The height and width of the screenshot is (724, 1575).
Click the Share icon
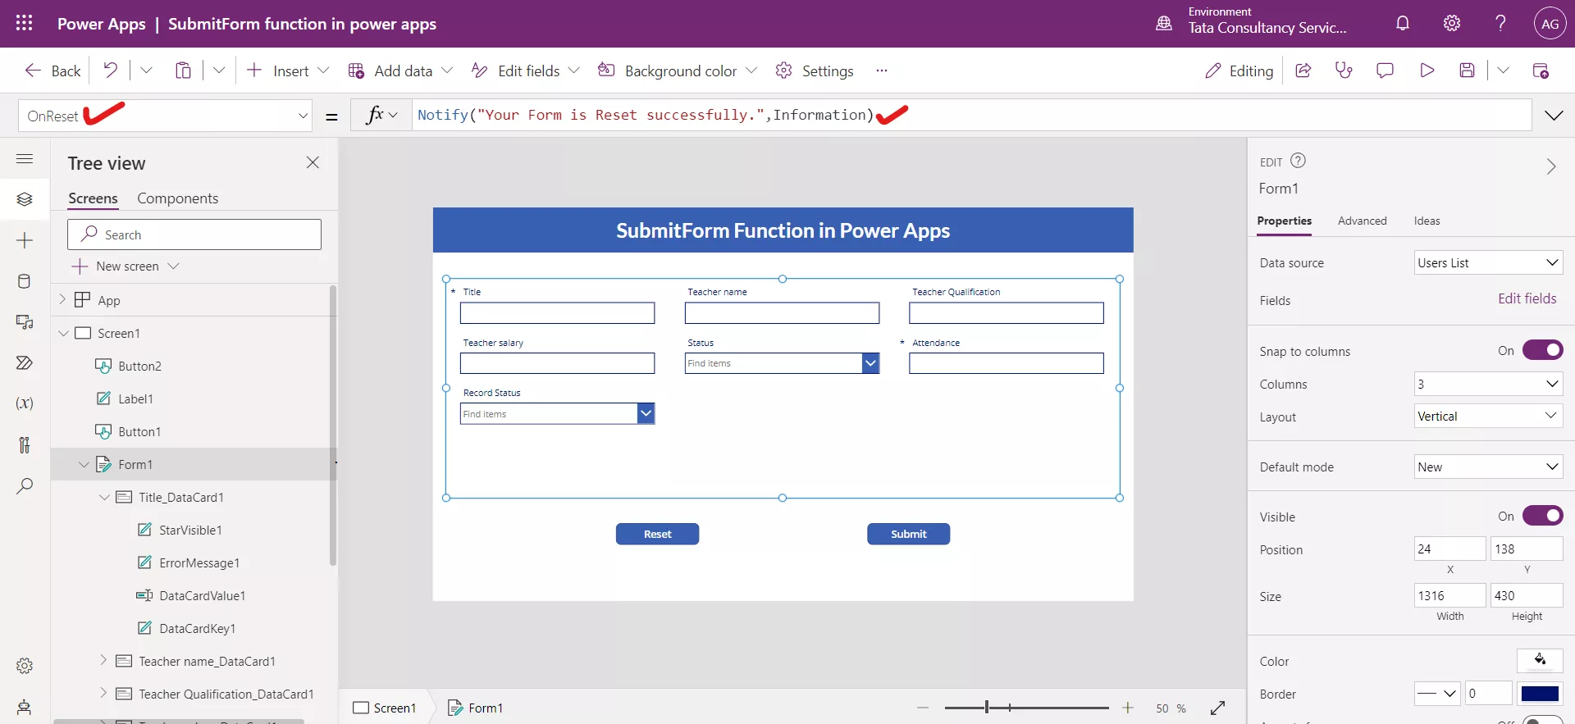tap(1303, 71)
